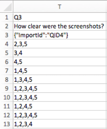Click the cell with value 3,4

(60, 53)
